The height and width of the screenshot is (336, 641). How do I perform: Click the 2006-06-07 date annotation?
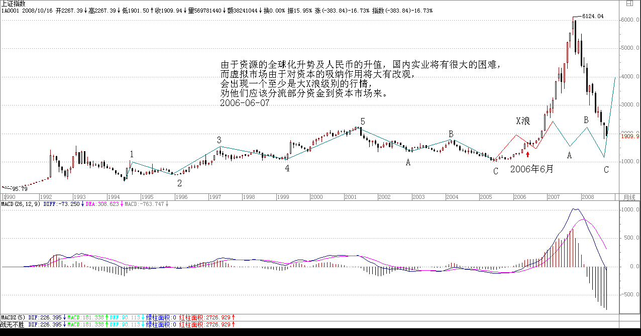(245, 102)
